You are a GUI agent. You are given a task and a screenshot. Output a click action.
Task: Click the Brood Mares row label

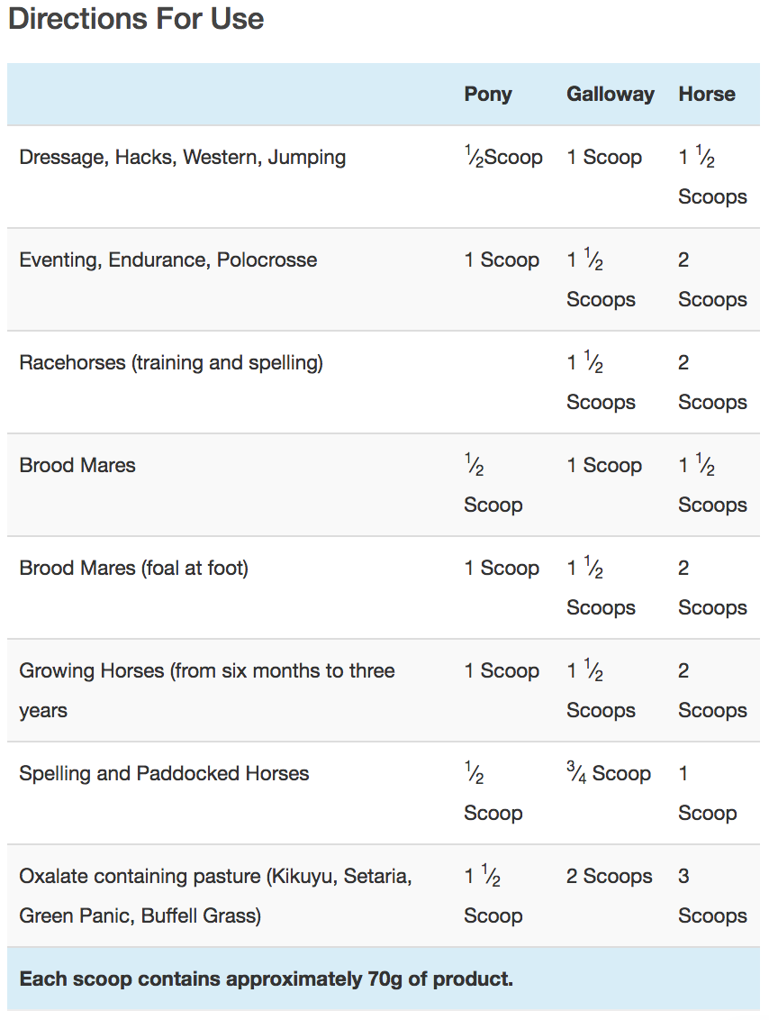pos(77,466)
